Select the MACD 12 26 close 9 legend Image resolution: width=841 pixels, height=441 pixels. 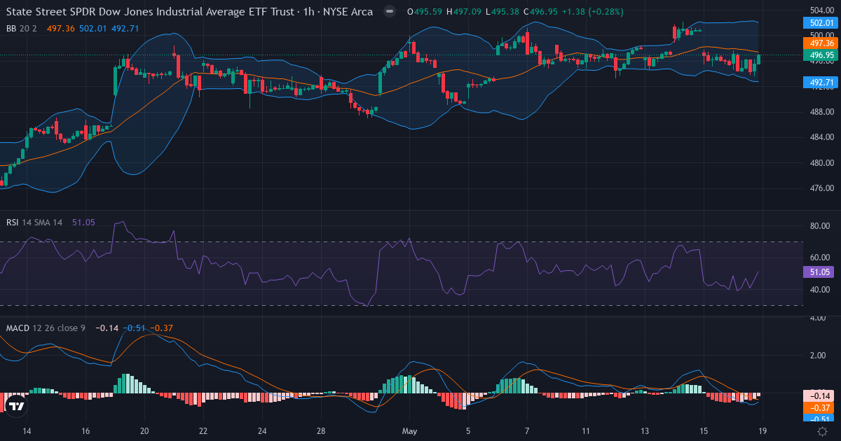tap(46, 328)
